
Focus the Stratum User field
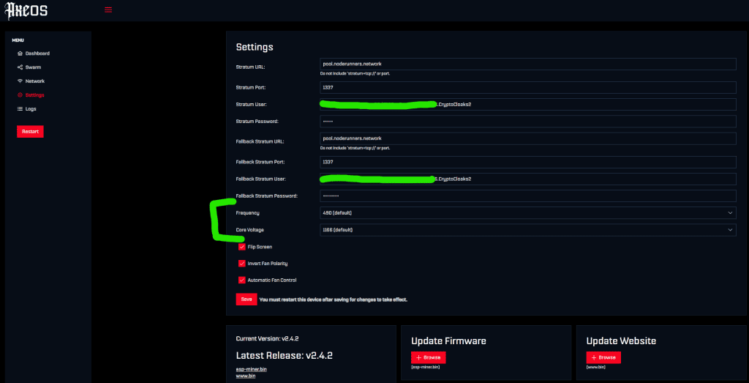click(528, 104)
